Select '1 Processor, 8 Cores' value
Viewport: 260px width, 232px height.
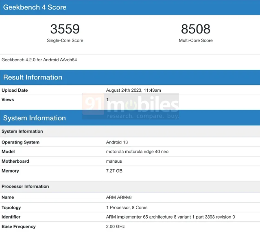(127, 208)
